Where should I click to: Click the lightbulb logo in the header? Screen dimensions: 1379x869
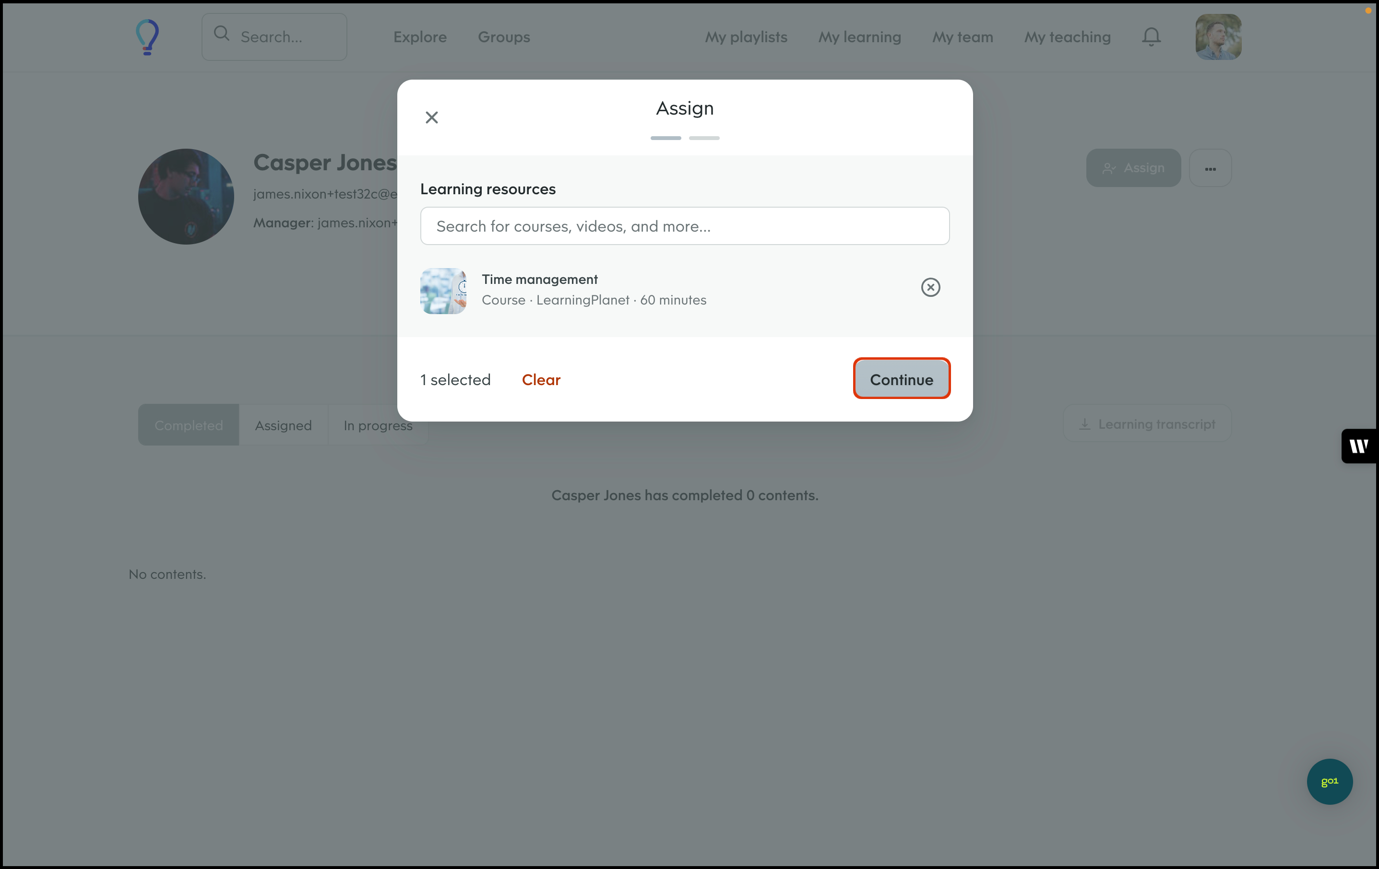tap(147, 36)
